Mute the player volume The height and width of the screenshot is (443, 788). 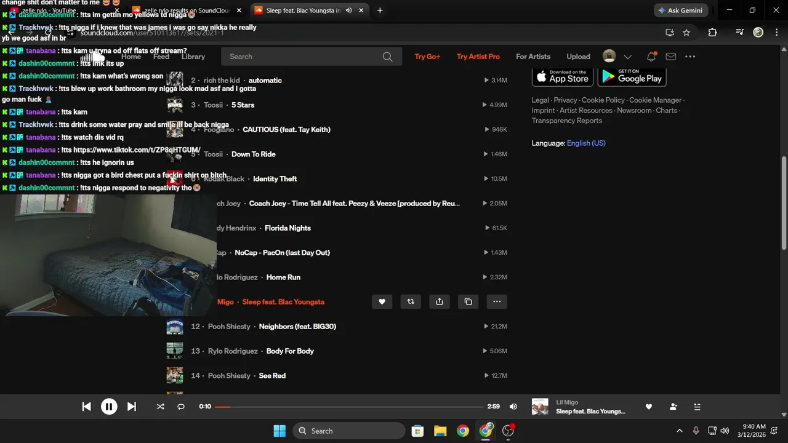(x=513, y=406)
